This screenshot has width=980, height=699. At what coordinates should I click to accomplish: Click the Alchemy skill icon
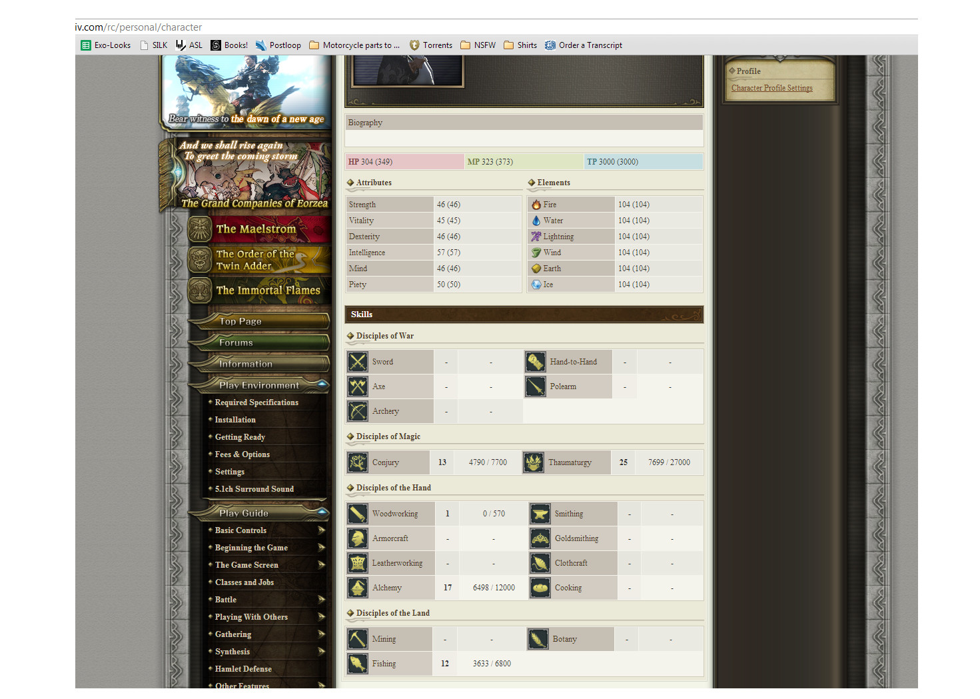tap(358, 588)
